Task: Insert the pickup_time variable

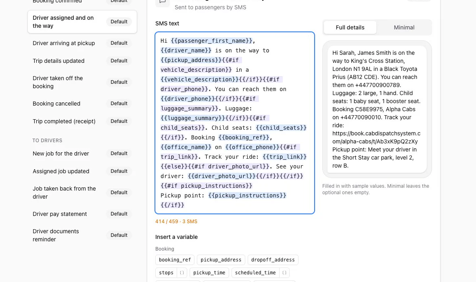Action: [x=209, y=273]
